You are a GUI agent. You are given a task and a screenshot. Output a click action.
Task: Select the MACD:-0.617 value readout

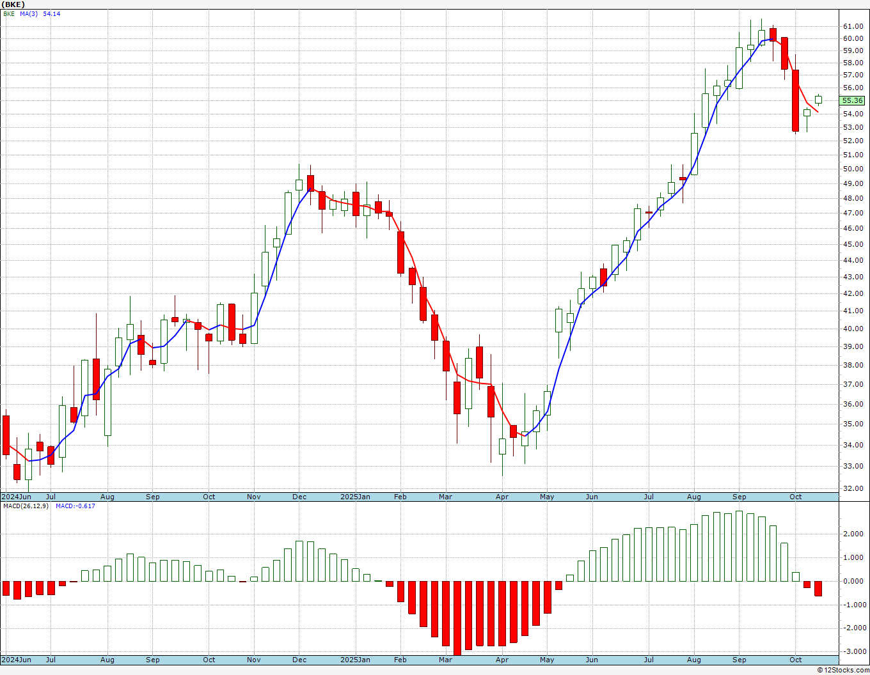[x=75, y=506]
